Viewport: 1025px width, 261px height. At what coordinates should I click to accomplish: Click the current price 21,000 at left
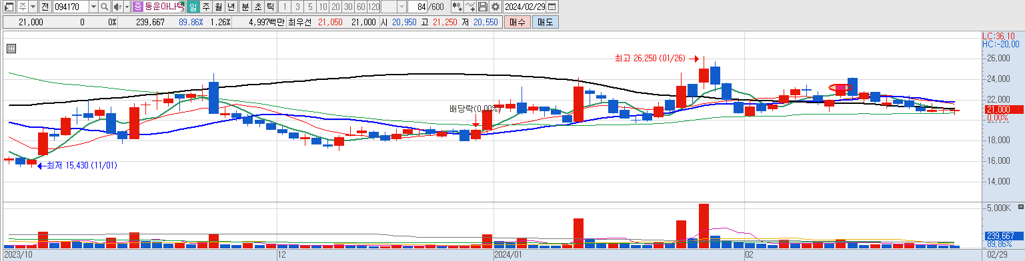click(31, 22)
